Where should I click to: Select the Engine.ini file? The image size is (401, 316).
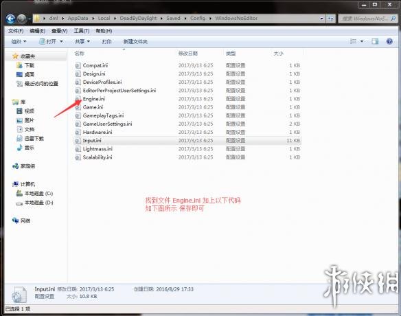(x=94, y=99)
